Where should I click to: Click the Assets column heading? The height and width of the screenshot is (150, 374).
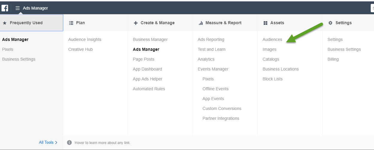(x=277, y=23)
